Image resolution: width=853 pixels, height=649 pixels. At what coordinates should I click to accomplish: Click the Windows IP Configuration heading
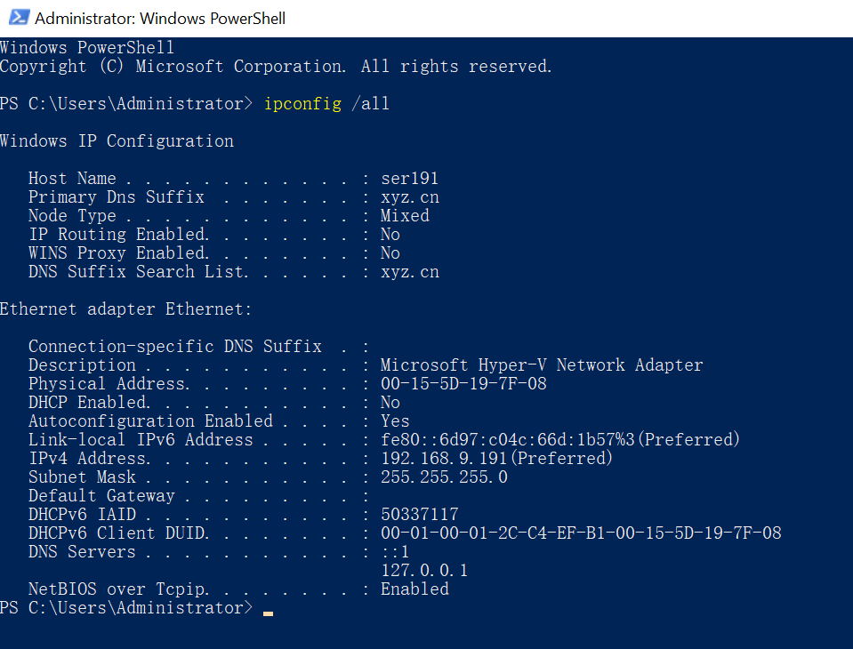117,141
